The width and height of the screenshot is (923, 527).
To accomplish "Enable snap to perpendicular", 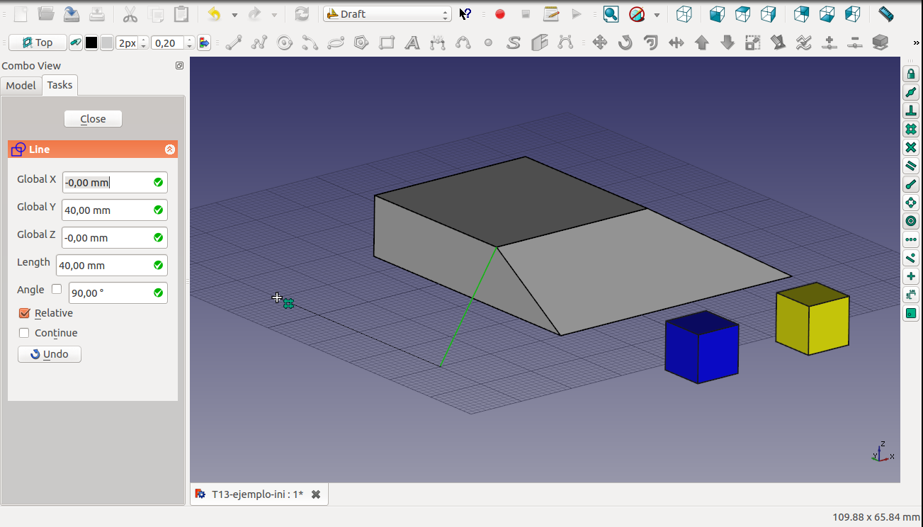I will pyautogui.click(x=911, y=111).
